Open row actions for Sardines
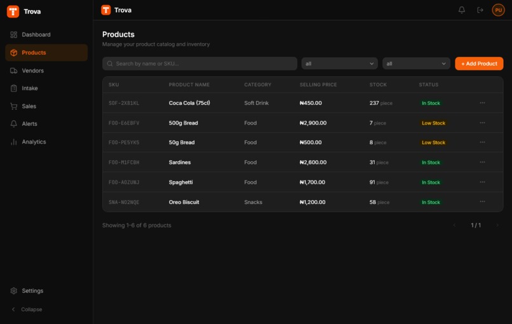The height and width of the screenshot is (324, 512). (482, 163)
